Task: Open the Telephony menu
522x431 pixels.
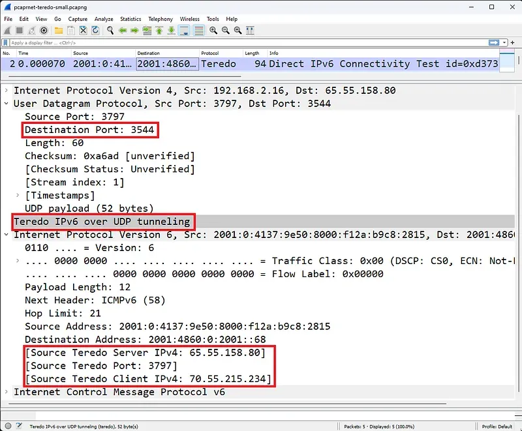Action: (x=161, y=19)
